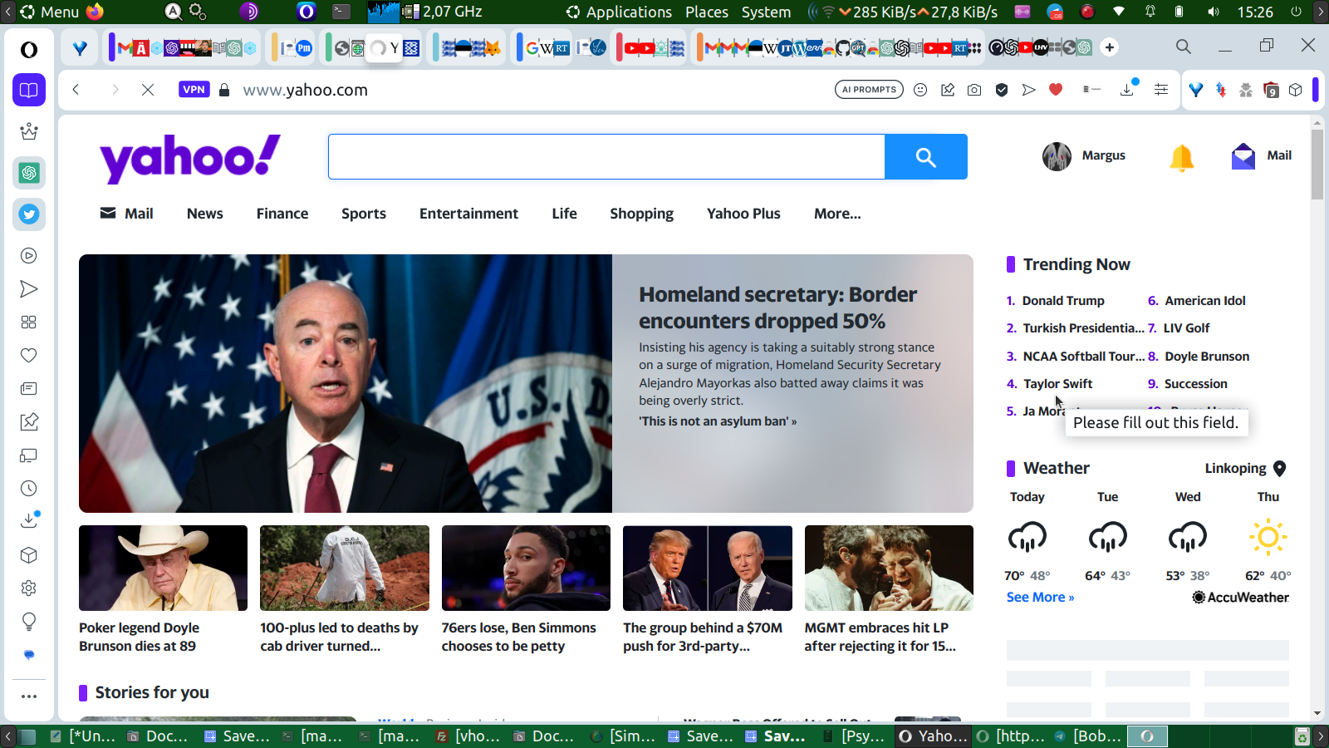Open the ChatGPT sidebar panel
The height and width of the screenshot is (748, 1329).
[x=29, y=173]
